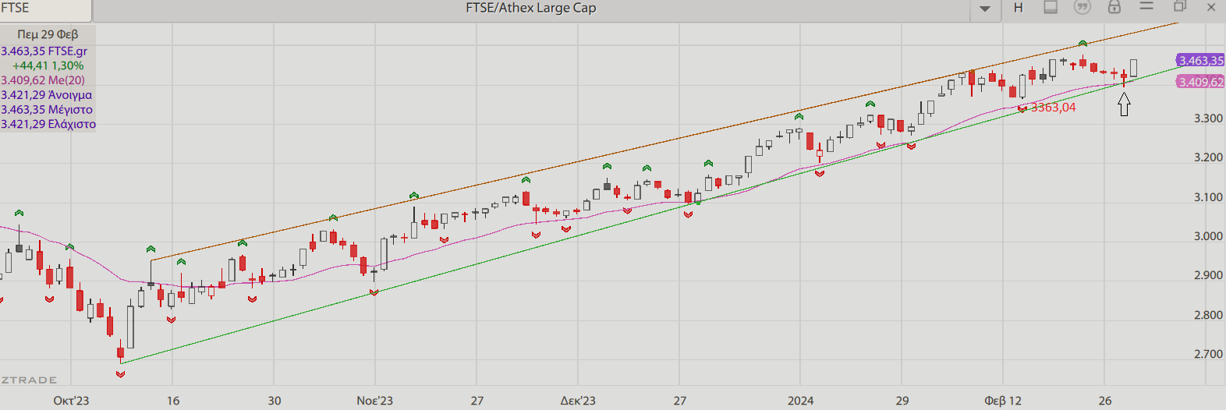Click the 3.100 price axis label
1226x410 pixels.
click(x=1208, y=197)
